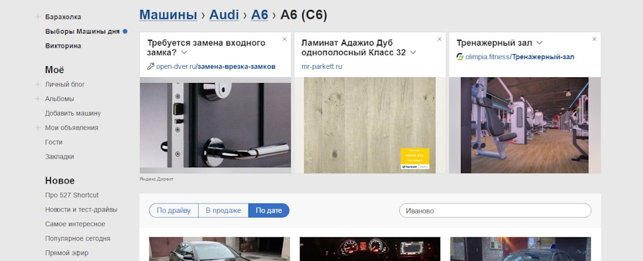Open open-dver.ru замена-врезка-замков link
Viewport: 643px width, 261px height.
[x=216, y=66]
